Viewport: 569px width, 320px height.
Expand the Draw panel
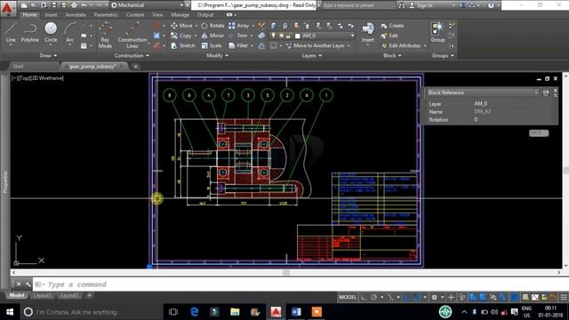pyautogui.click(x=48, y=55)
